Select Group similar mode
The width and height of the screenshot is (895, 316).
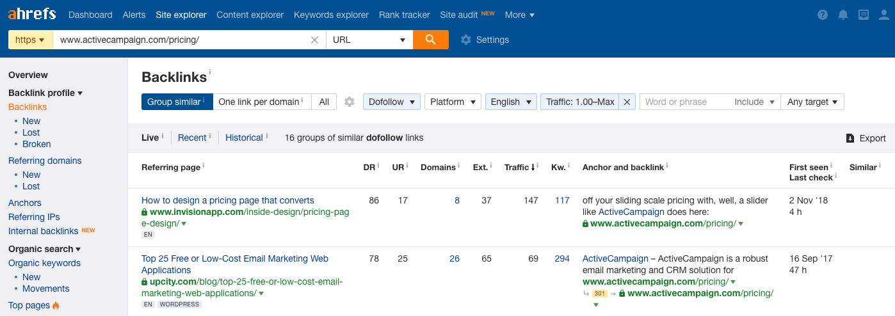(177, 102)
